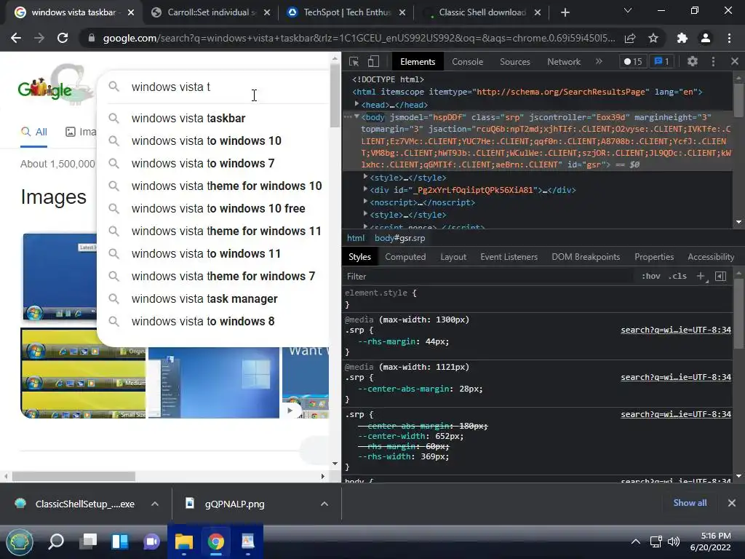
Task: Open the Accessibility tab in DevTools
Action: tap(711, 257)
